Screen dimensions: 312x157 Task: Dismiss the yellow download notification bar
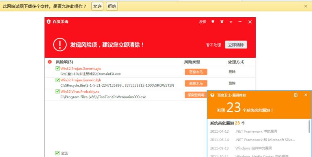pyautogui.click(x=306, y=6)
